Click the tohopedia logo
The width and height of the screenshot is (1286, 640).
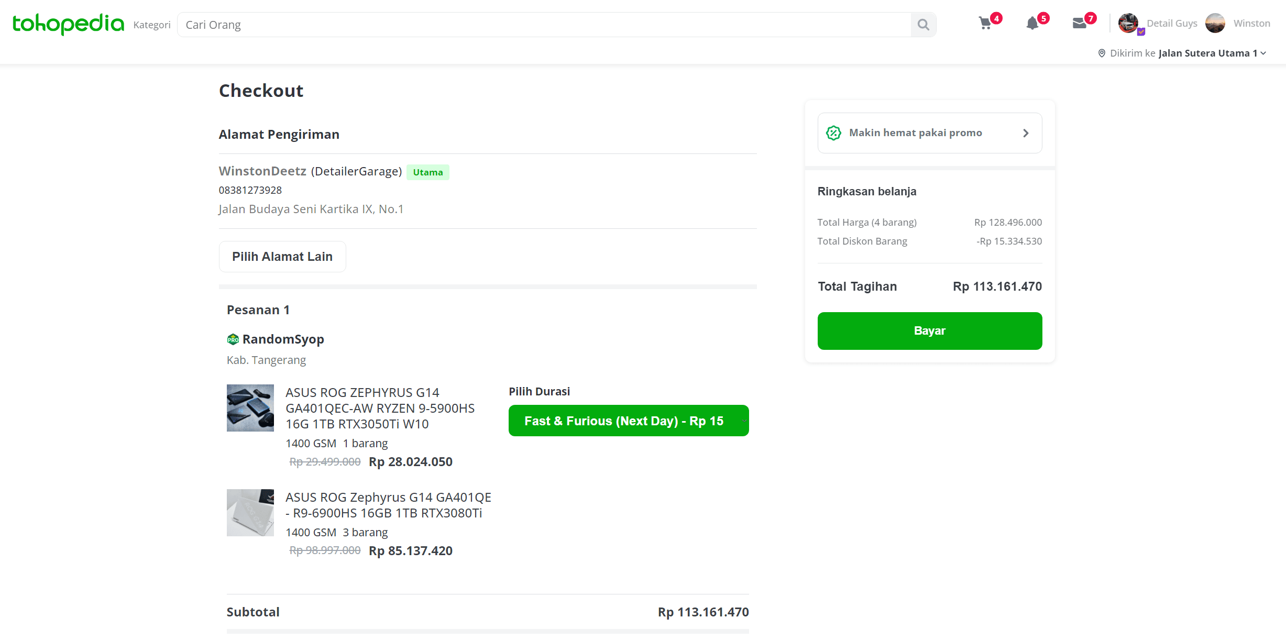(67, 24)
